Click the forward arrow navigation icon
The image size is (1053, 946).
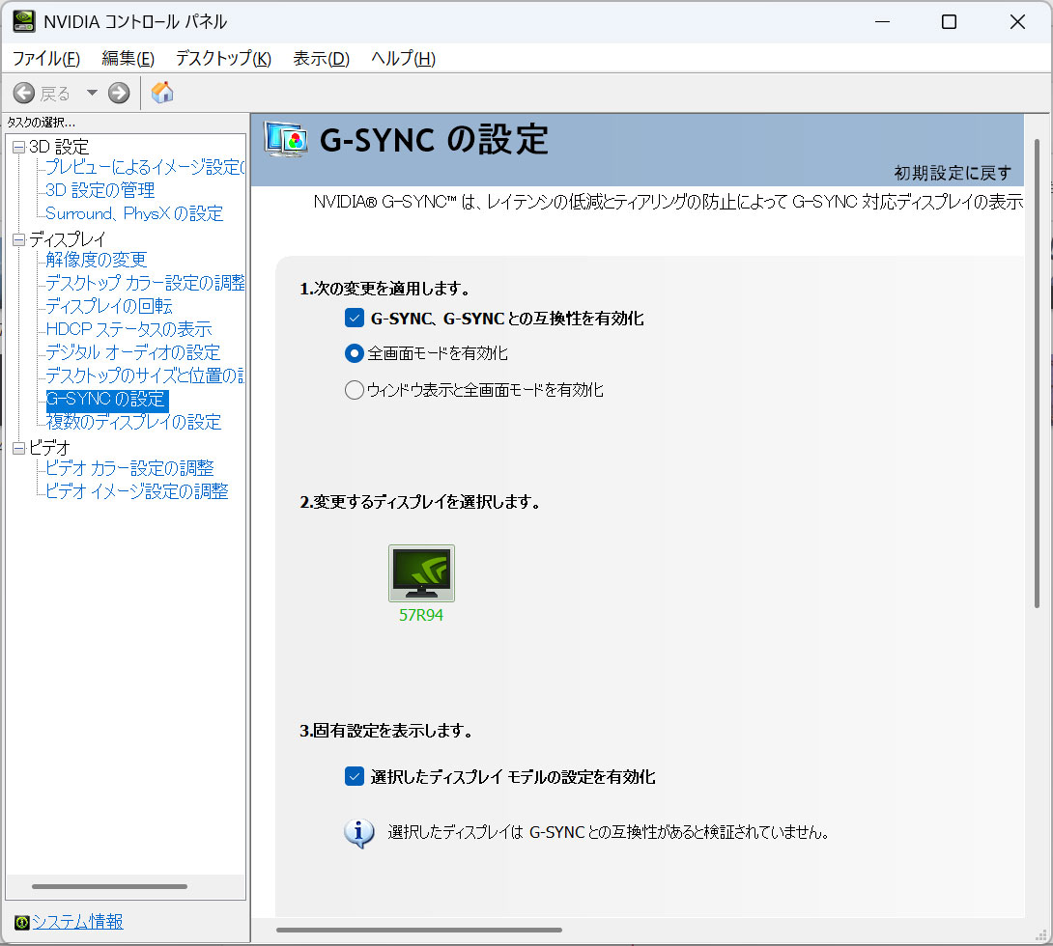[119, 94]
